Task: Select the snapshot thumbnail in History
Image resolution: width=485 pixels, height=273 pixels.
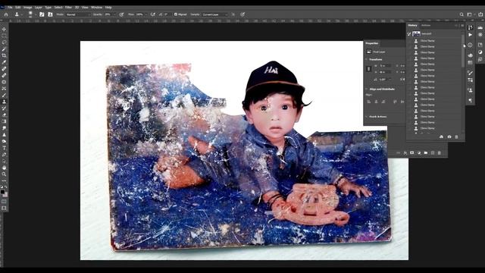Action: 416,33
